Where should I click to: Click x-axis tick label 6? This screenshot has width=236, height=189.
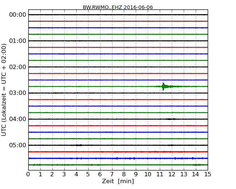(100, 174)
